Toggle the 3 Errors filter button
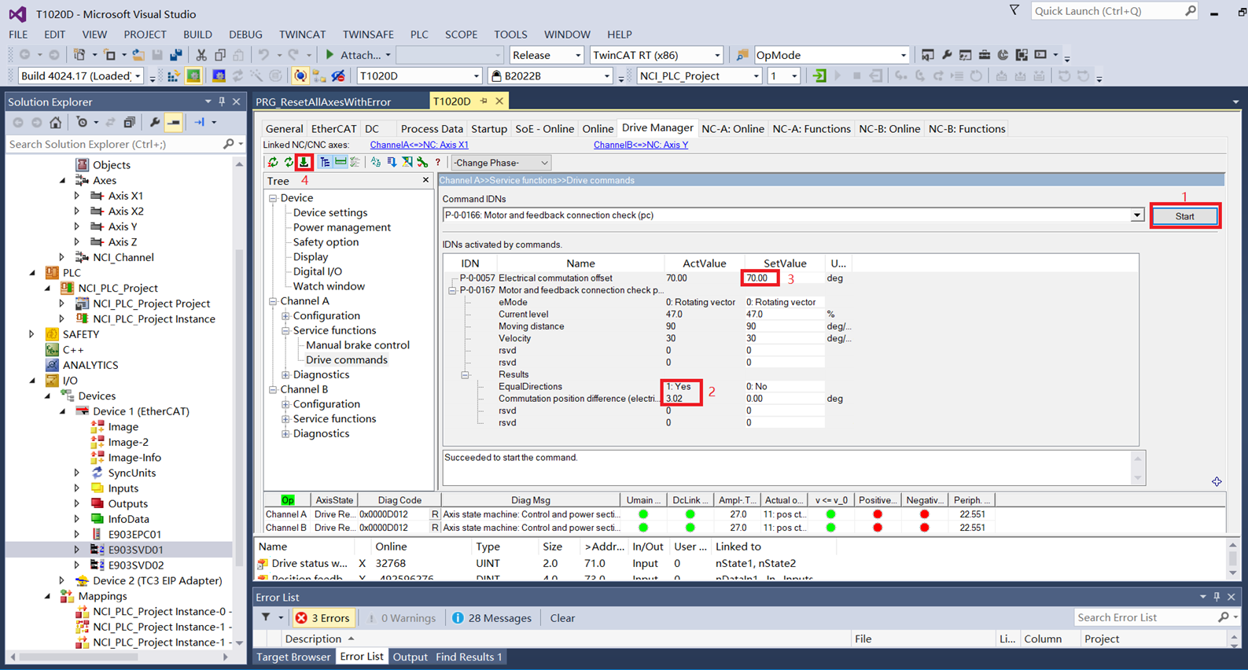The width and height of the screenshot is (1248, 670). pos(322,618)
